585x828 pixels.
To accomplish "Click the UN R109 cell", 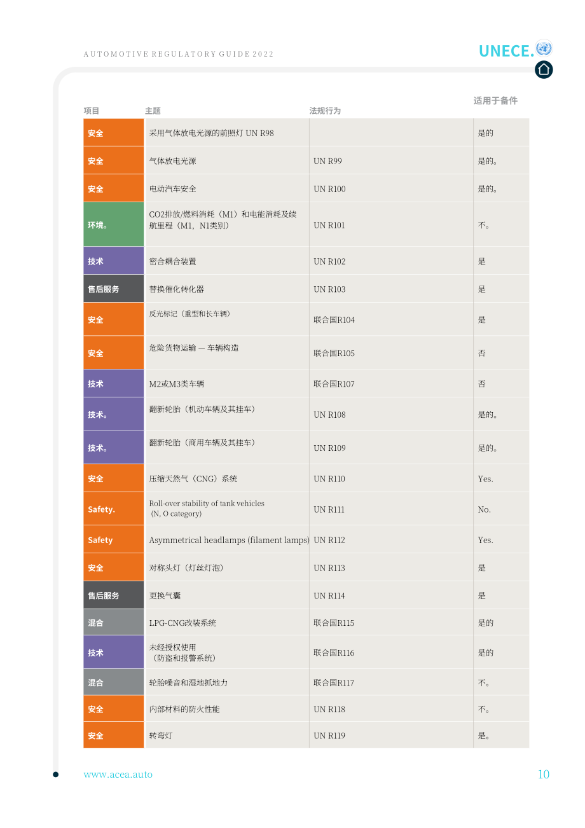I will click(x=391, y=447).
